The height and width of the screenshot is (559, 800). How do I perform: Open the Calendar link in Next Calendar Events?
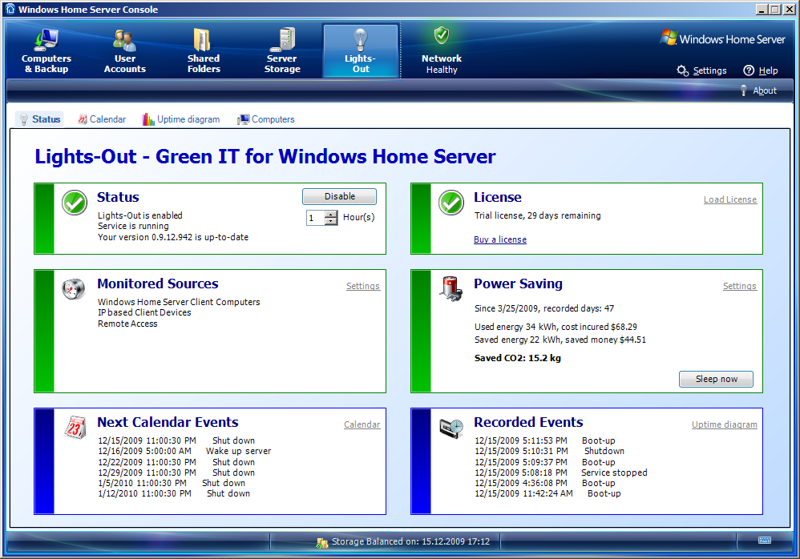click(362, 424)
